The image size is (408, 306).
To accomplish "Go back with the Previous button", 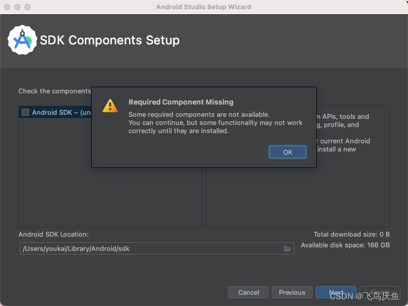I will pos(292,292).
